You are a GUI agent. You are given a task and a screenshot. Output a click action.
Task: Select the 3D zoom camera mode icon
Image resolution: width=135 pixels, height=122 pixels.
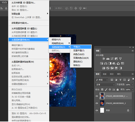tap(85, 8)
